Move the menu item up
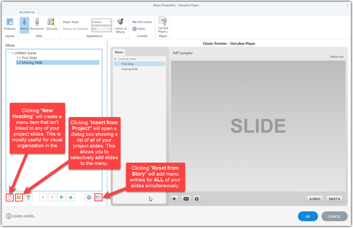The image size is (353, 228). click(43, 198)
